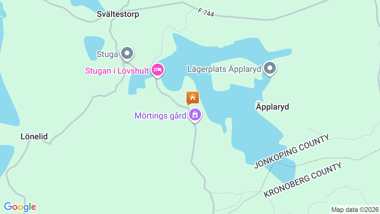Screen dimensions: 380x214
Task: Click the Mörtings gård text label
Action: click(160, 116)
